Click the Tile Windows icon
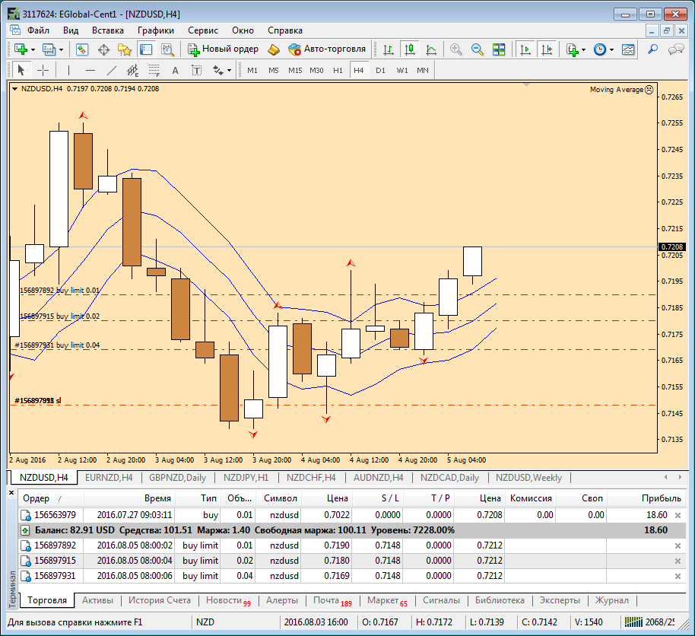 [x=499, y=49]
